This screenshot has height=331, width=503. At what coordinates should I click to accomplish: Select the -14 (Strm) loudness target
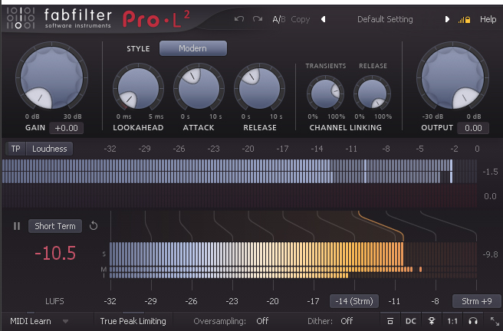(354, 301)
